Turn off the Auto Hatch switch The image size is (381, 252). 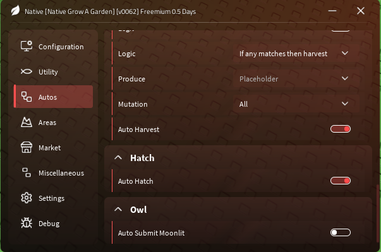pos(340,181)
